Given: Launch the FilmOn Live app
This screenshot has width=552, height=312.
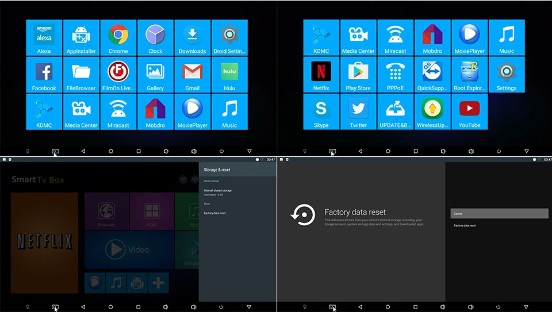Looking at the screenshot, I should [x=118, y=75].
